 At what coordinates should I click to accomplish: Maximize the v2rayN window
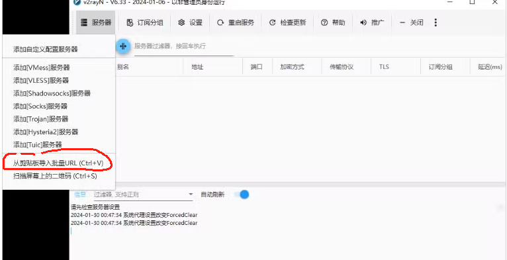[472, 2]
